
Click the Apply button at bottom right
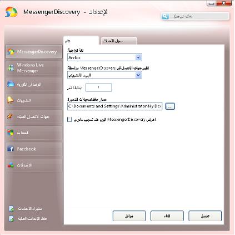pos(205,216)
